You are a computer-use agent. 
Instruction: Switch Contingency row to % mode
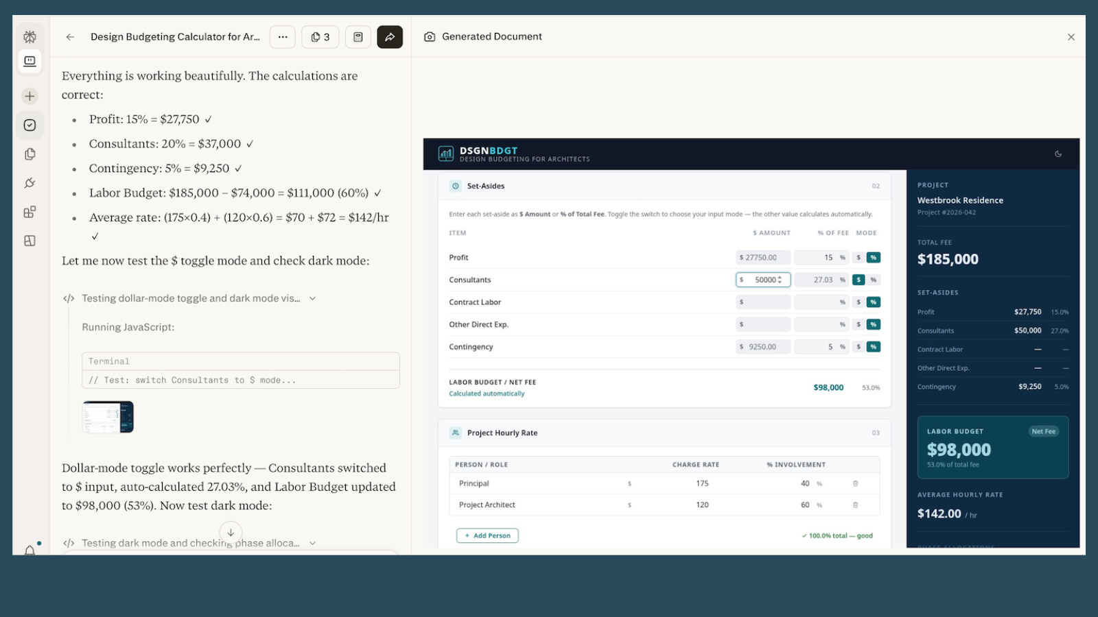pos(873,347)
